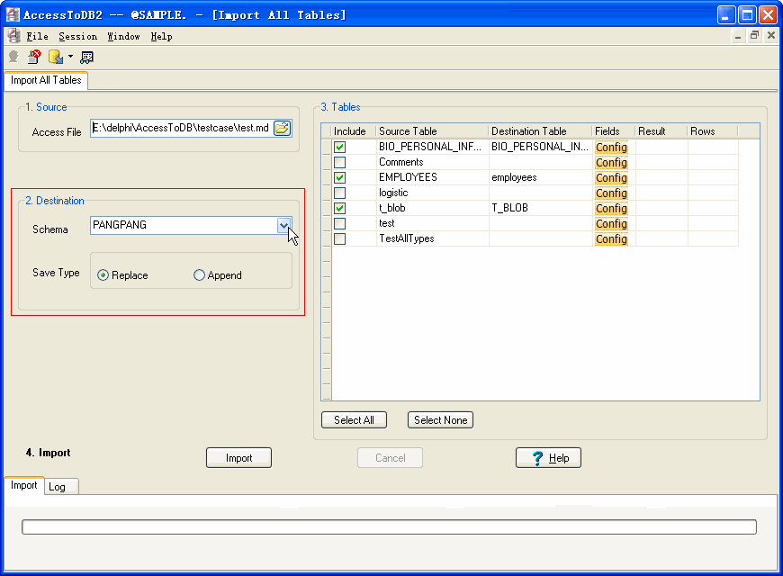Check include for TestAllTypes table
Image resolution: width=783 pixels, height=576 pixels.
coord(340,238)
